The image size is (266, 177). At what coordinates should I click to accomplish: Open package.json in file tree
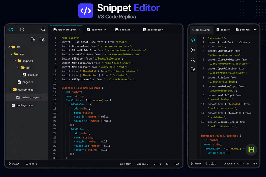coord(22,105)
